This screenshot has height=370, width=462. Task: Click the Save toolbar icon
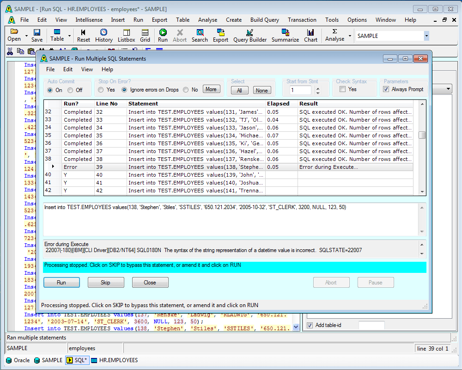[x=37, y=36]
